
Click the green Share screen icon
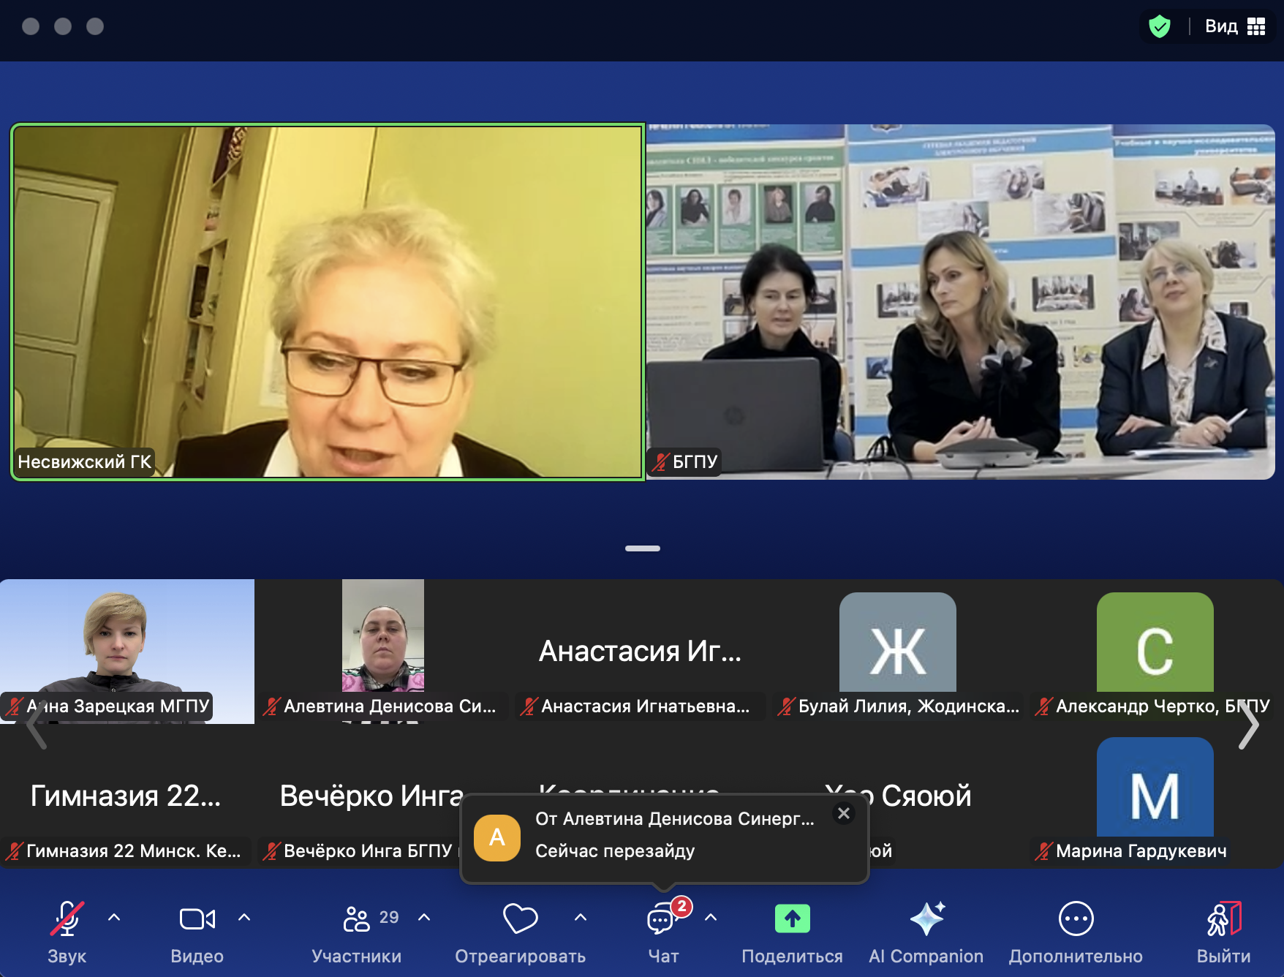(792, 918)
